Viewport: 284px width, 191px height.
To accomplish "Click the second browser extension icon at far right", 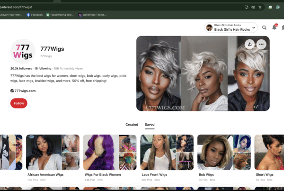I will (x=278, y=7).
